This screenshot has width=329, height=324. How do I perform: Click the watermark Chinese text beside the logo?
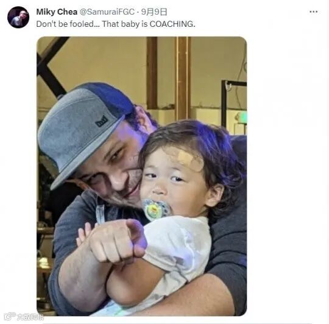(30, 317)
